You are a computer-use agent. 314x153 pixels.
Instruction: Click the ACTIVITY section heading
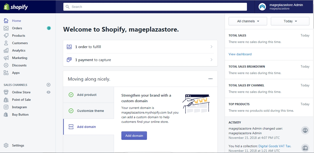(x=235, y=122)
